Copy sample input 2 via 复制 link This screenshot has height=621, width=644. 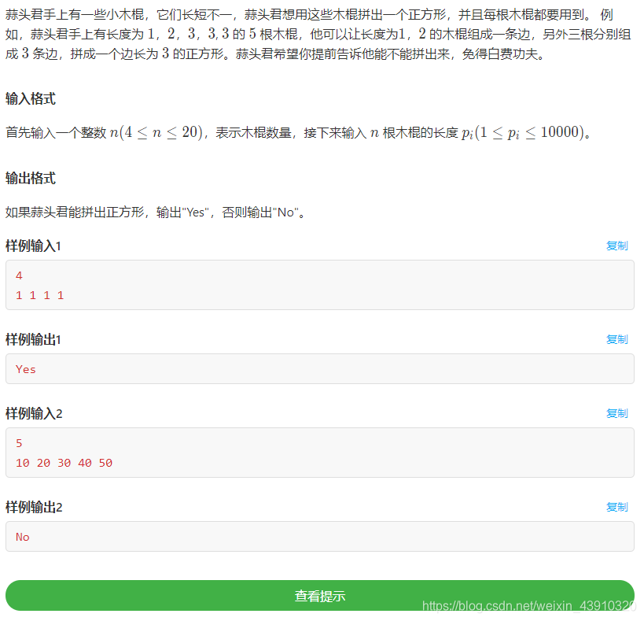(617, 413)
